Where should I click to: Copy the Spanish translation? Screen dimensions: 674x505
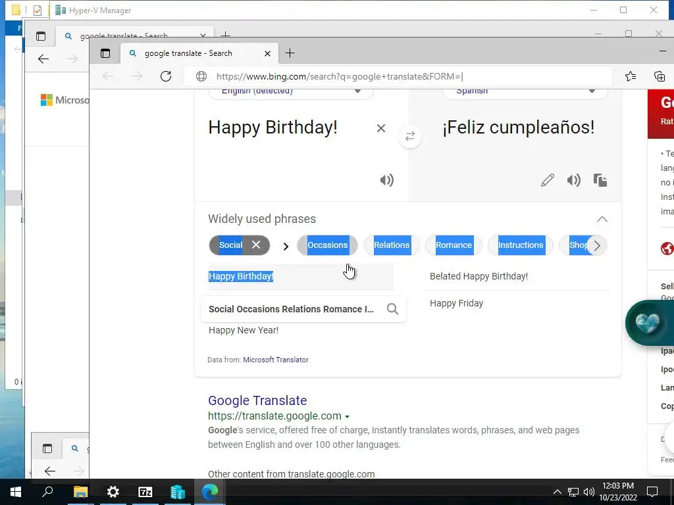[x=600, y=180]
